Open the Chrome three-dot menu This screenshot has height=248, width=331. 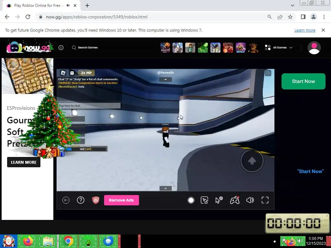(x=324, y=17)
